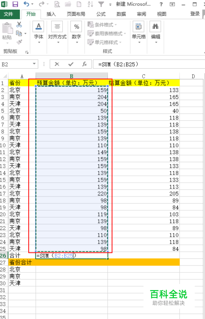Click 南京 in row 29

point(22,276)
